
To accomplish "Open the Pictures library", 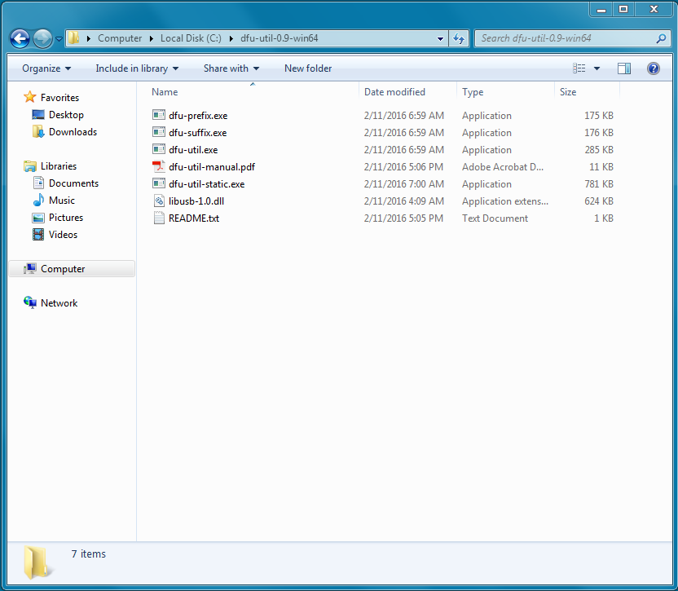I will click(66, 218).
